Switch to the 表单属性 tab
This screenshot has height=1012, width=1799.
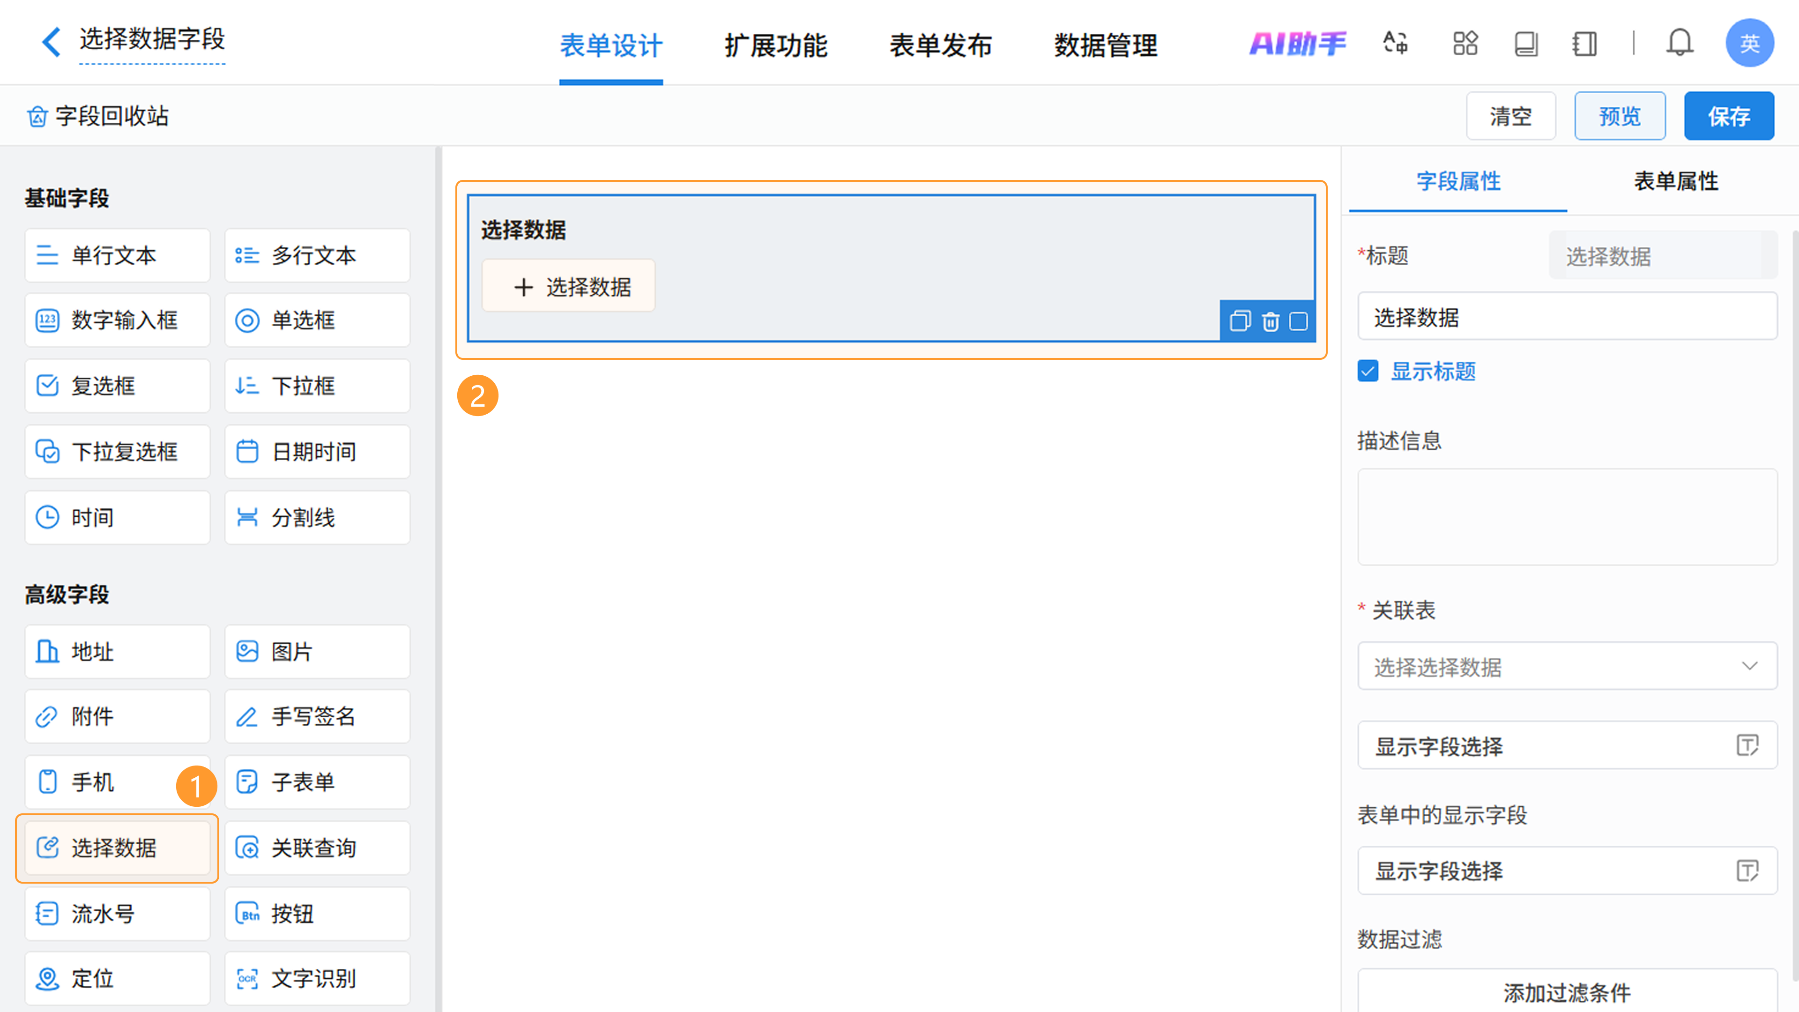tap(1675, 182)
